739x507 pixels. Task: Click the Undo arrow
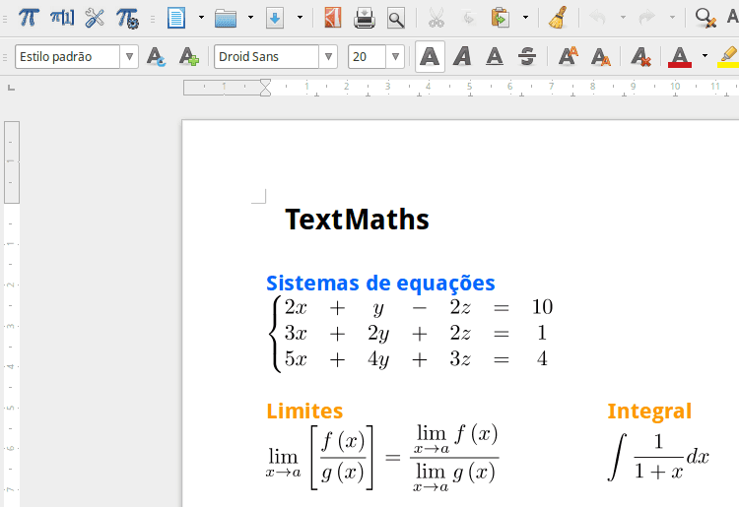click(x=598, y=18)
